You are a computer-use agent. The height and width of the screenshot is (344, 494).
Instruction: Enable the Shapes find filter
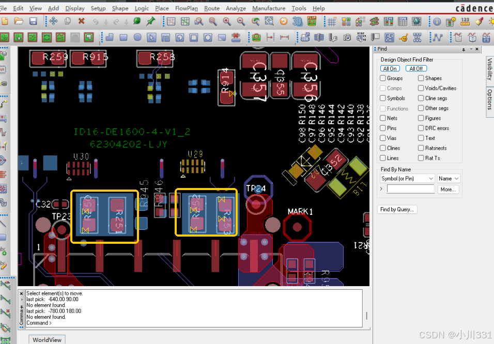[x=421, y=78]
